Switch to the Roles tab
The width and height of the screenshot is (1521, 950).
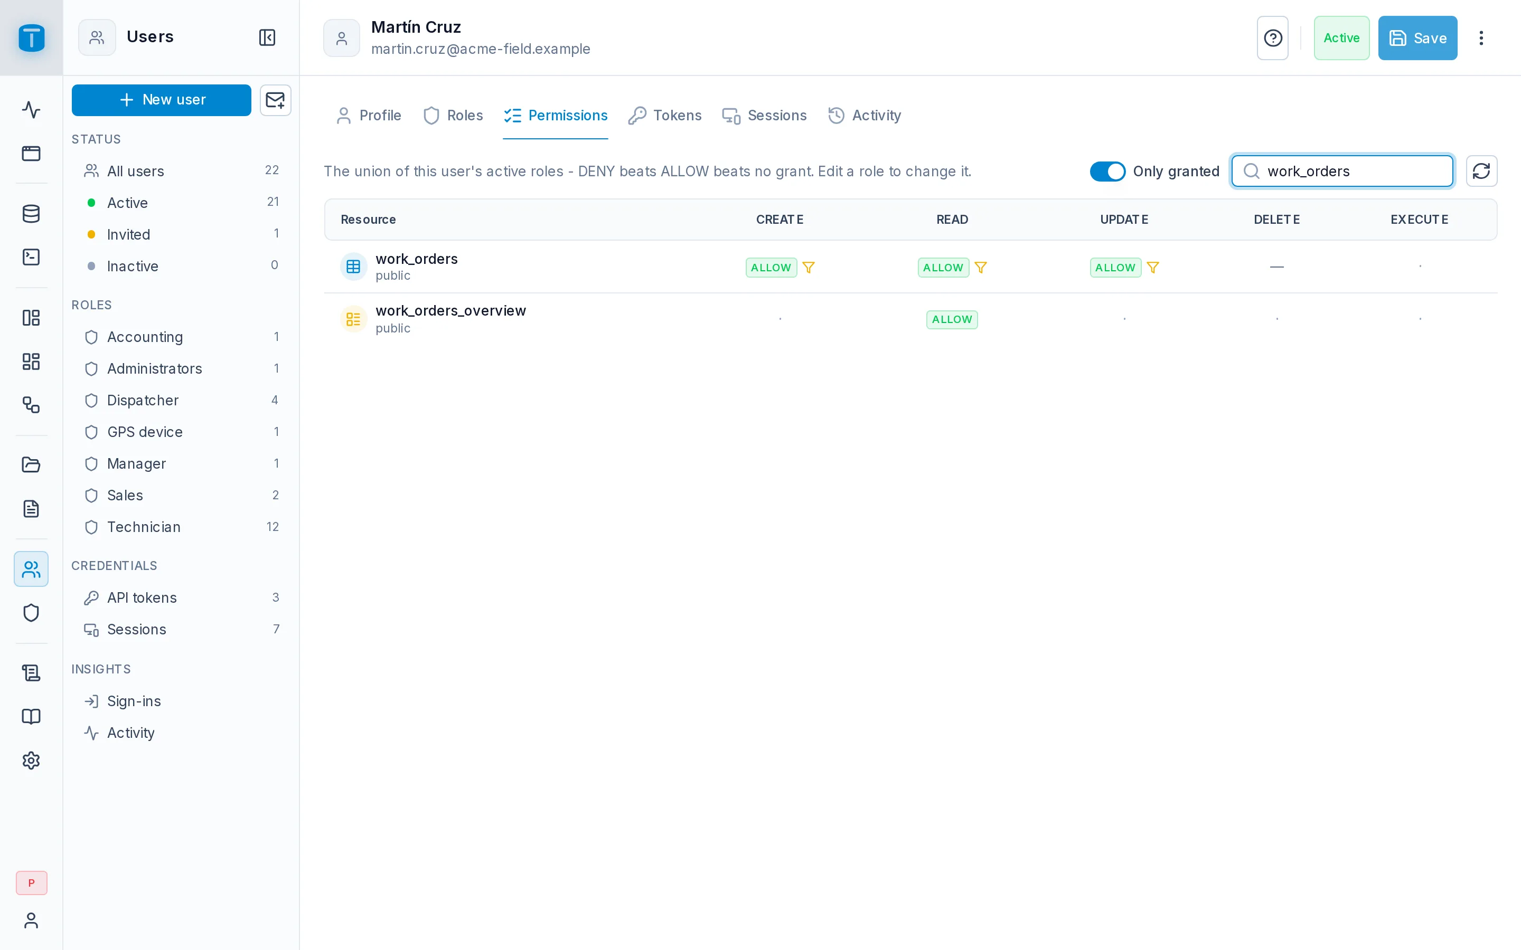click(453, 116)
